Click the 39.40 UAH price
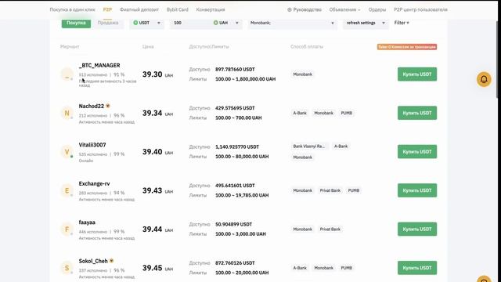 click(x=157, y=151)
